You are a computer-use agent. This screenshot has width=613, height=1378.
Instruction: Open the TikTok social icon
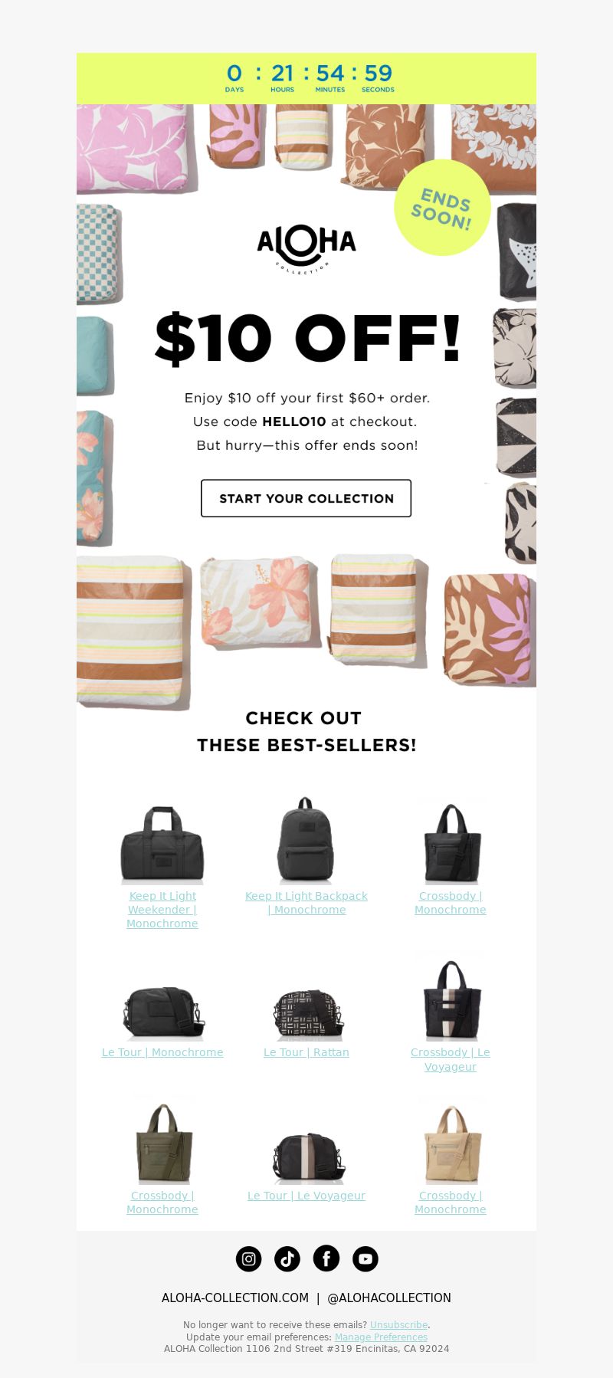[x=287, y=1258]
